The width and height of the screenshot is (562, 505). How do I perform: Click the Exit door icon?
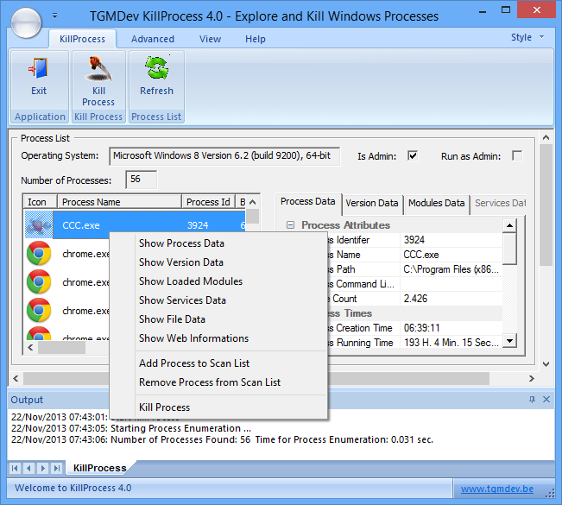tap(39, 68)
